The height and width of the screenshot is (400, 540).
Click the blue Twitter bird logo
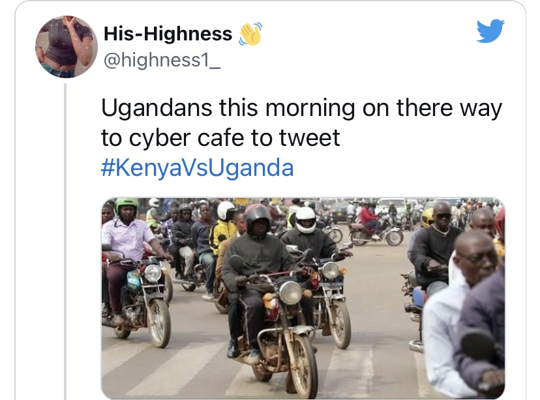pos(490,31)
